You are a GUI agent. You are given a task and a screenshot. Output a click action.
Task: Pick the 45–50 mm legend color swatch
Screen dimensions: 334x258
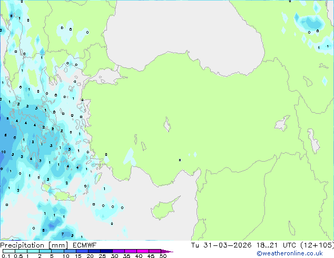tap(155, 251)
